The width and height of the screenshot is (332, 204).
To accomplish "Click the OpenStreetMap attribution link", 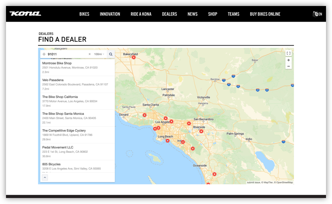I will point(284,182).
